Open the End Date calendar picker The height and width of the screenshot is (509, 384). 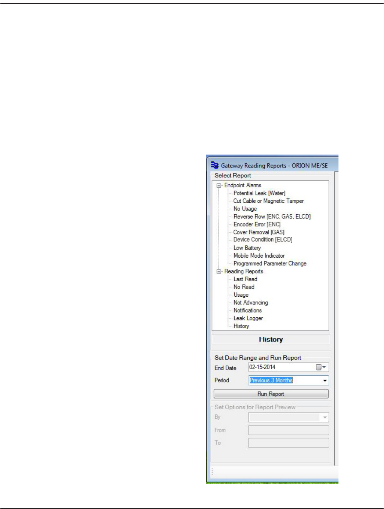[321, 367]
